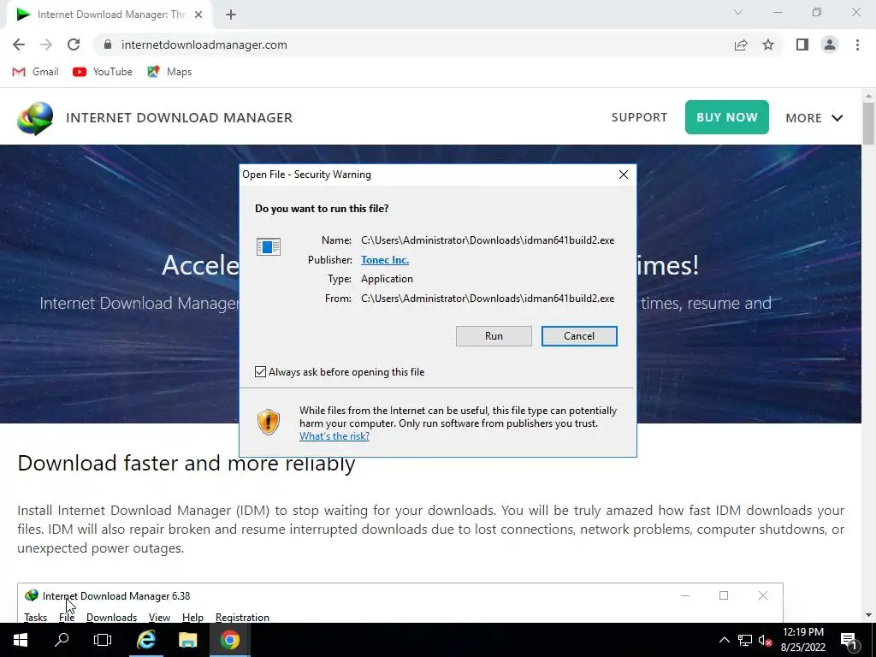Click the warning shield icon in dialog
Screen dimensions: 876x657
(x=268, y=422)
